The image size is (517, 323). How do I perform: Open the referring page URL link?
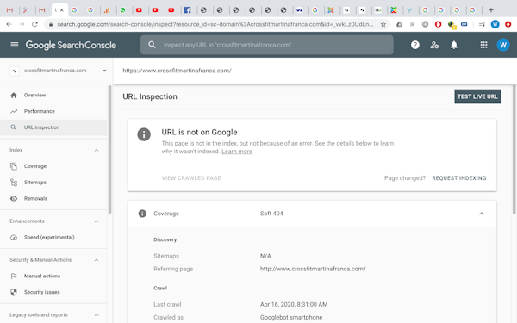click(x=313, y=269)
